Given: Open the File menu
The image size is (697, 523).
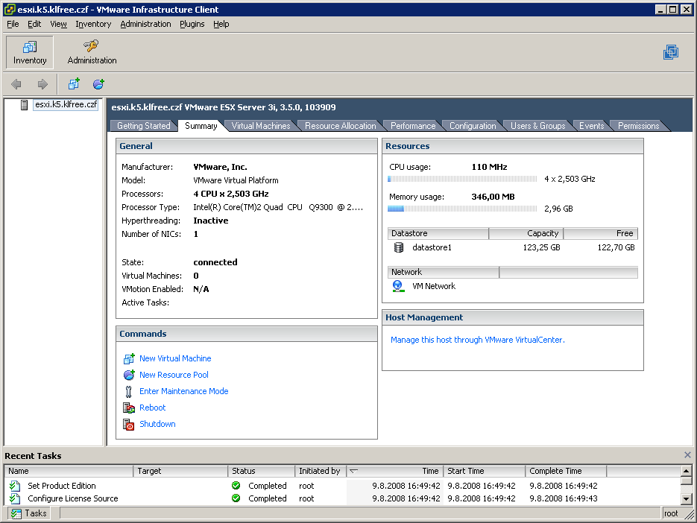Looking at the screenshot, I should point(13,24).
